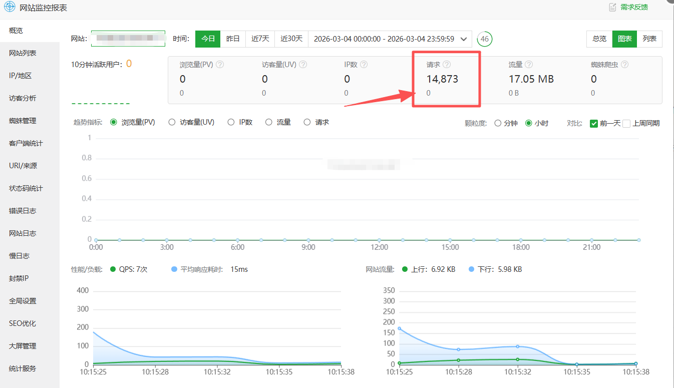674x388 pixels.
Task: Select the 分钟 granularity radio button
Action: click(x=498, y=123)
